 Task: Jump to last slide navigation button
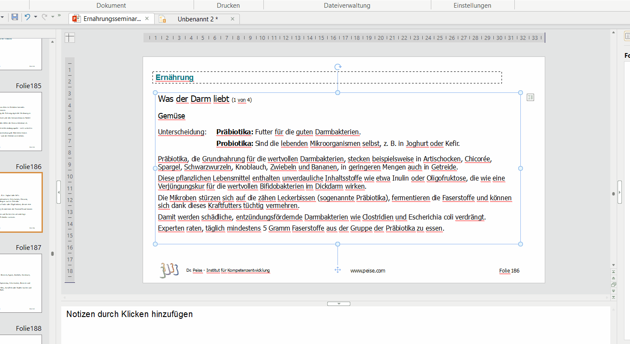point(613,297)
